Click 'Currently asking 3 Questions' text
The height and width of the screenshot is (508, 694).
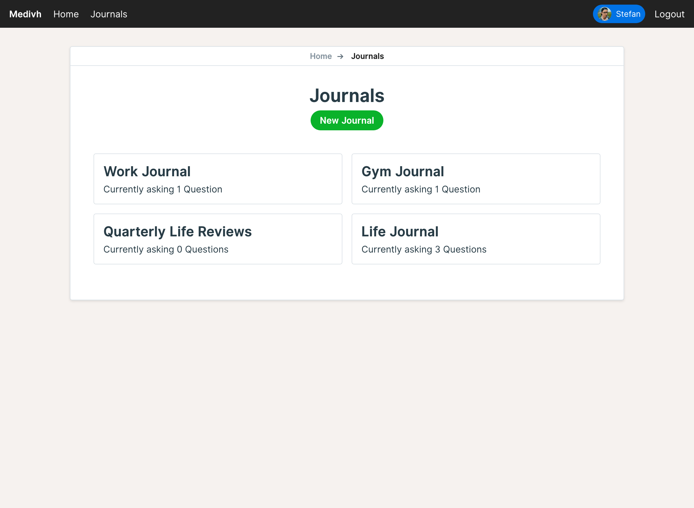[x=424, y=249]
